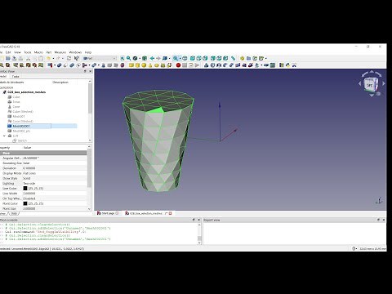Switch to the Data property tab
The image size is (392, 294).
(14, 214)
